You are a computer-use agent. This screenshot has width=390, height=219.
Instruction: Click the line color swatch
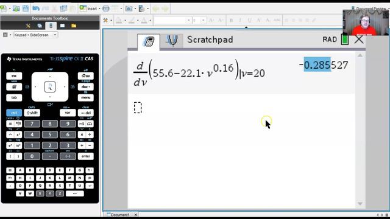tap(132, 20)
